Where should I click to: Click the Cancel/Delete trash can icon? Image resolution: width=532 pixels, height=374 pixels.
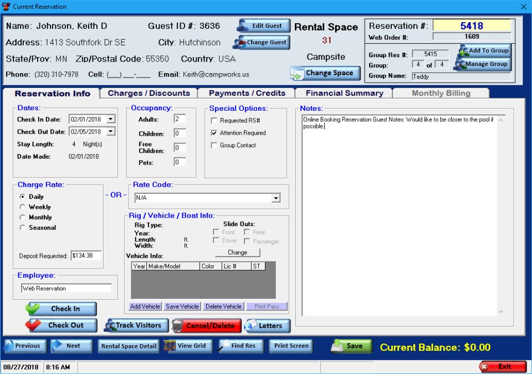coord(178,326)
